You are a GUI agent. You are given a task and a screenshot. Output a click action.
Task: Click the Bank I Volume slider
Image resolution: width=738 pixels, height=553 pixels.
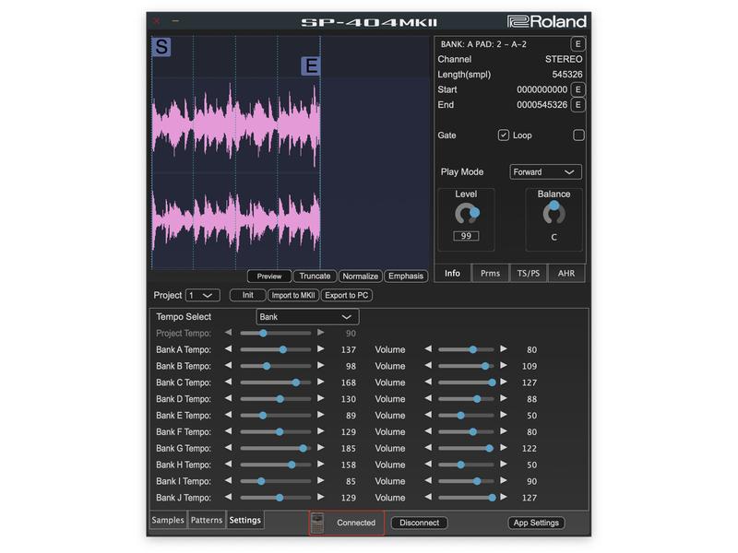tap(466, 481)
